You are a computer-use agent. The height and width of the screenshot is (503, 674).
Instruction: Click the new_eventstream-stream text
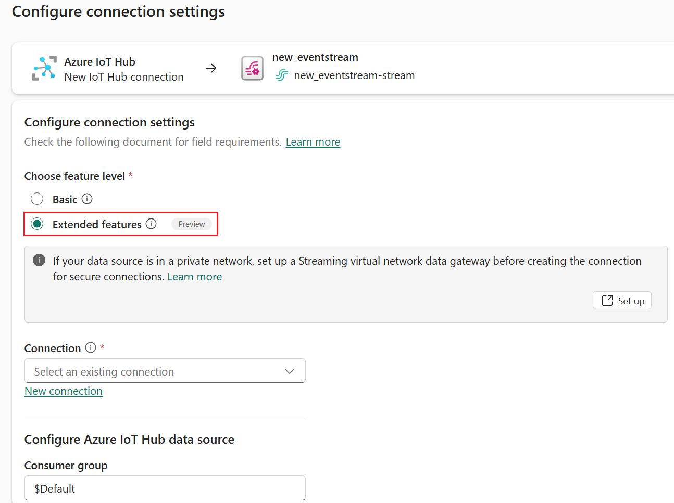(354, 75)
